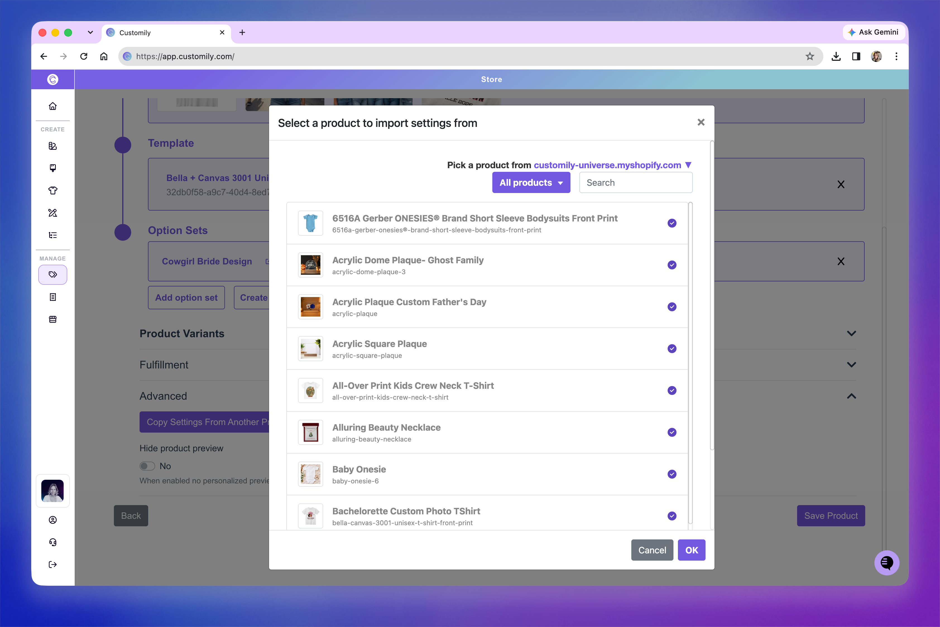940x627 pixels.
Task: Click the Back button
Action: pos(131,516)
